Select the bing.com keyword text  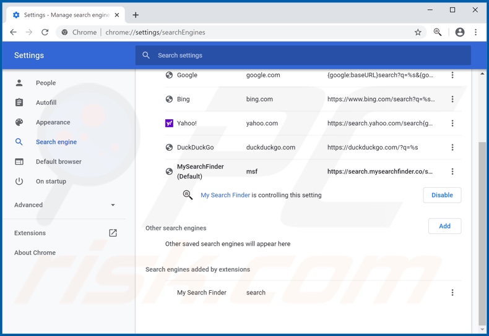pos(259,99)
